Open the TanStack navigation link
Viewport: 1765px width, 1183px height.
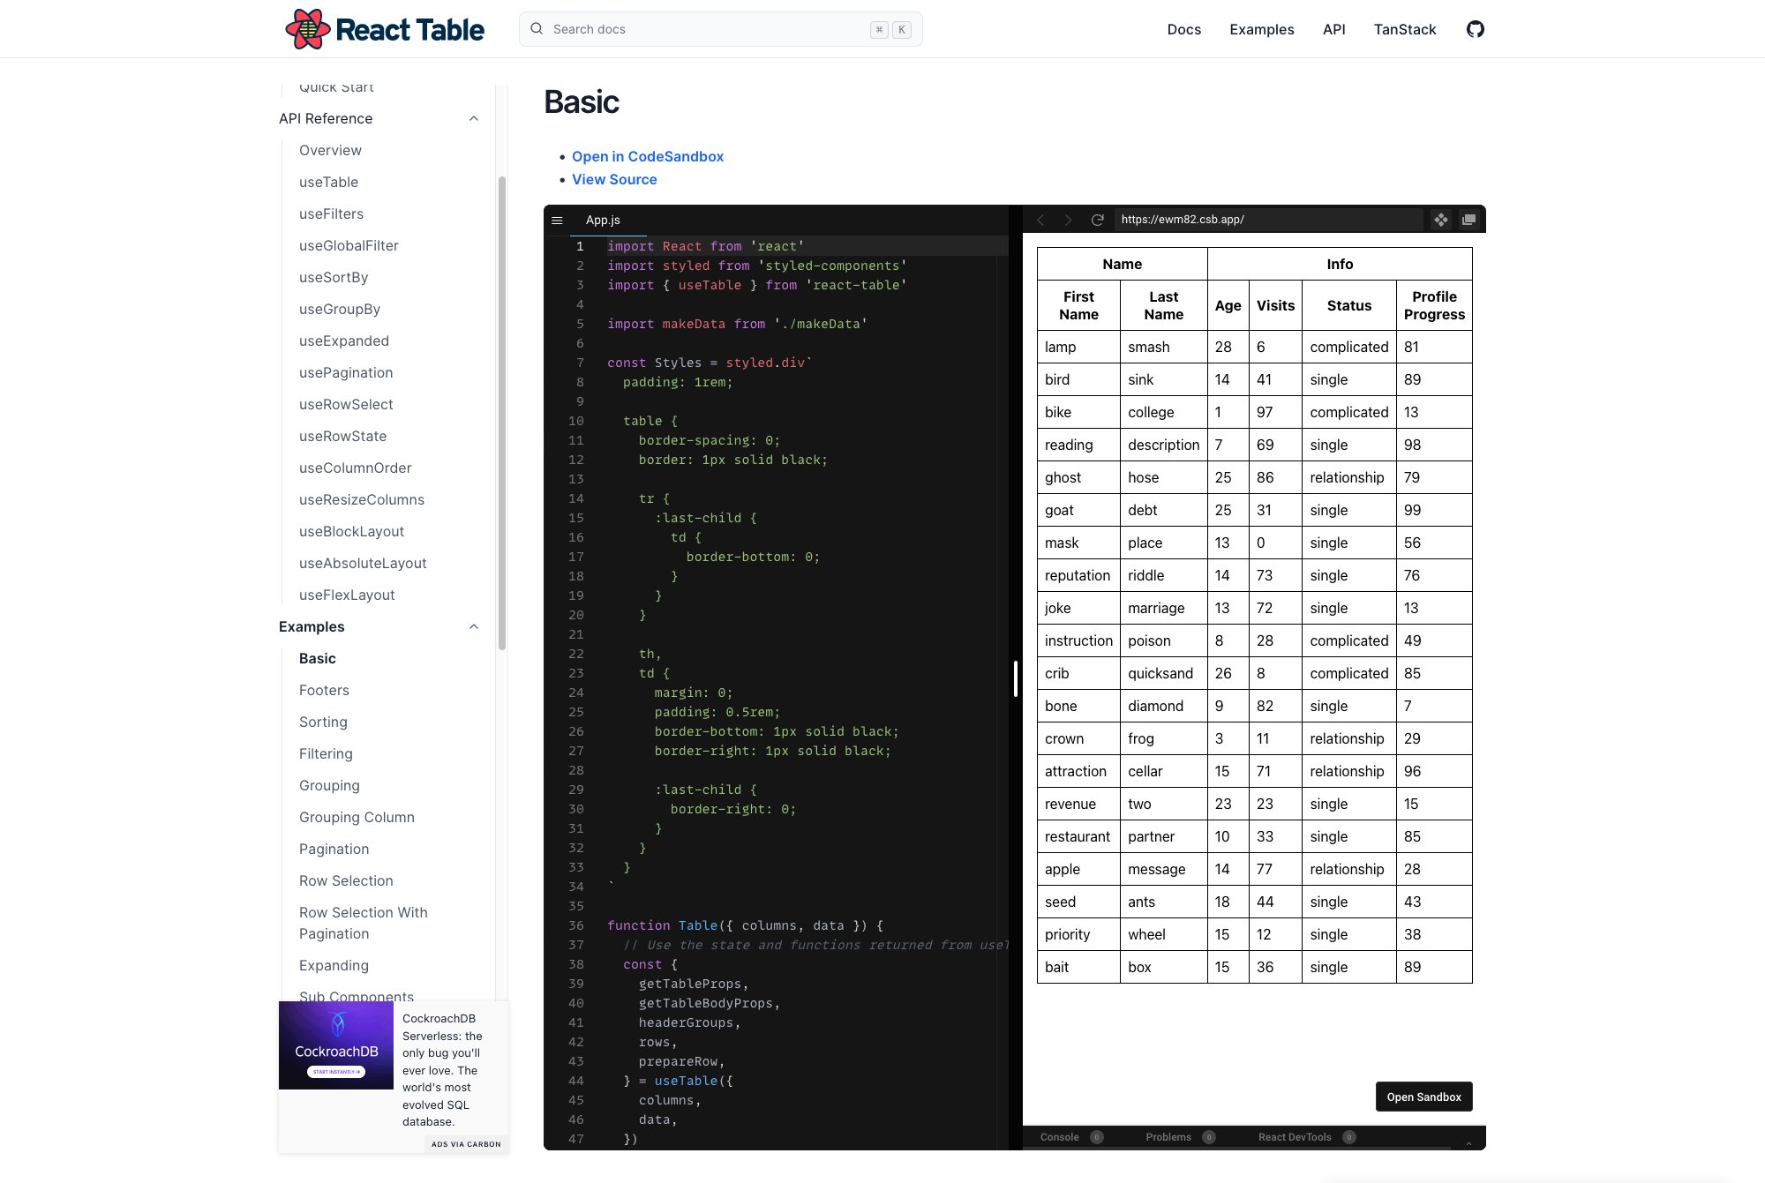(1405, 29)
